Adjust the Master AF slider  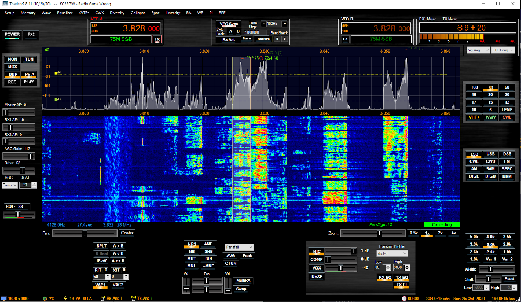[19, 112]
